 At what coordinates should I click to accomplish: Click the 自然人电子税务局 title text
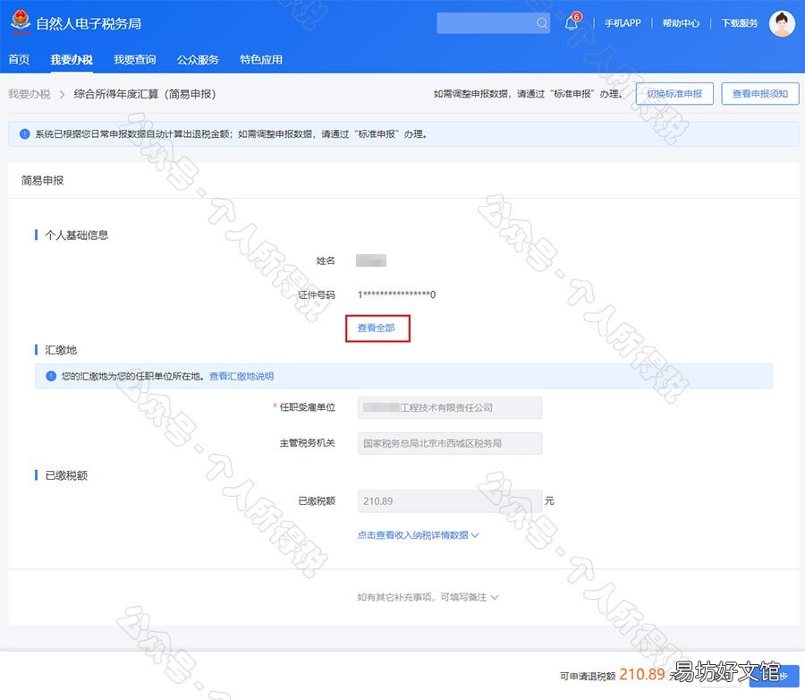[89, 23]
